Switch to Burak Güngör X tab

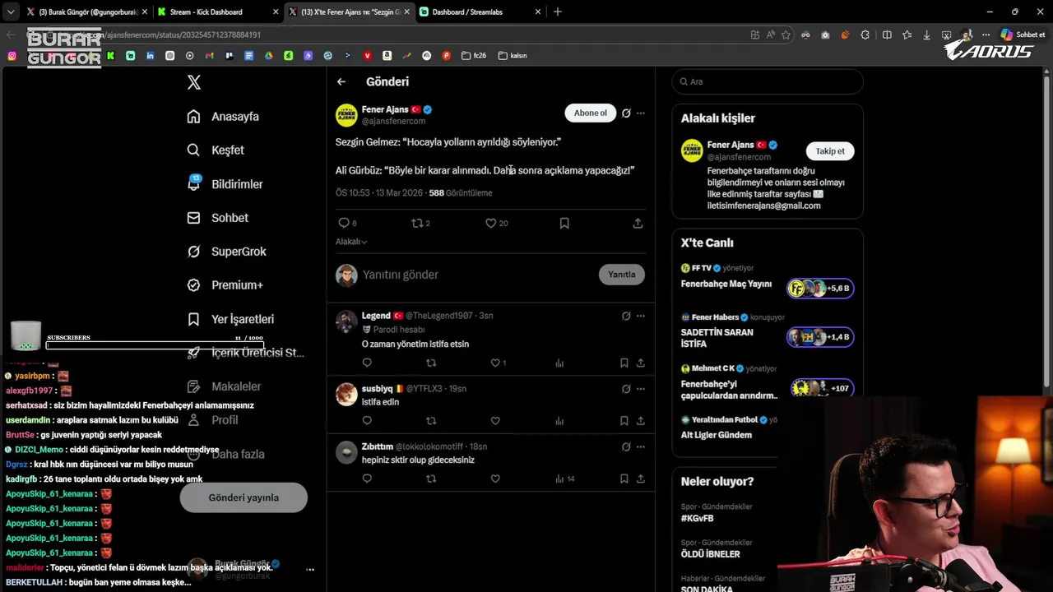click(87, 12)
